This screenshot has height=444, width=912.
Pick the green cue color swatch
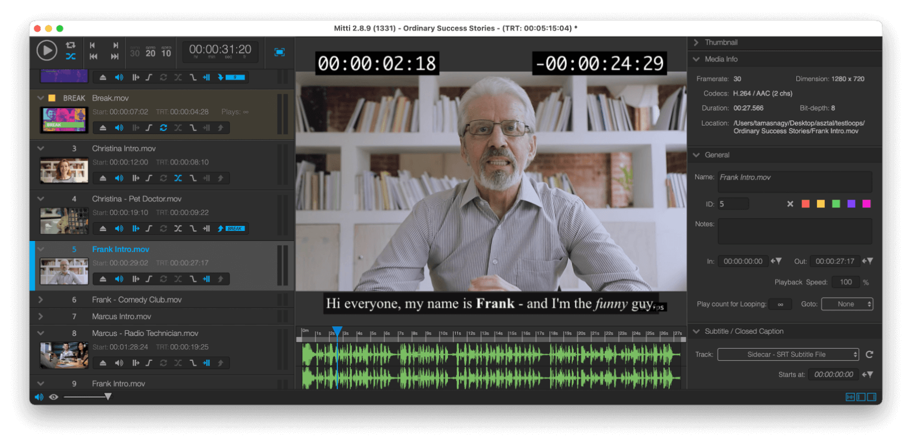(x=836, y=204)
